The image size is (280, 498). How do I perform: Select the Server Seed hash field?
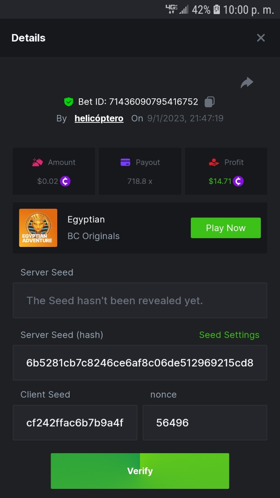pos(140,363)
